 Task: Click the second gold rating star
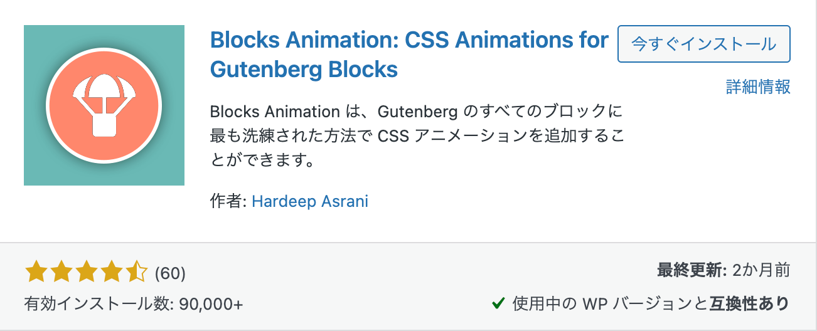[61, 273]
